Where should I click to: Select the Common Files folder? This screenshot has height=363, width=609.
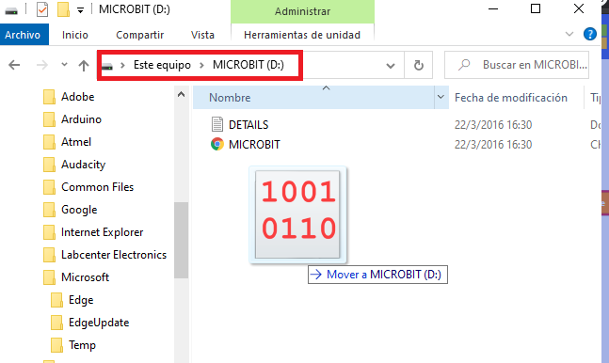[98, 187]
